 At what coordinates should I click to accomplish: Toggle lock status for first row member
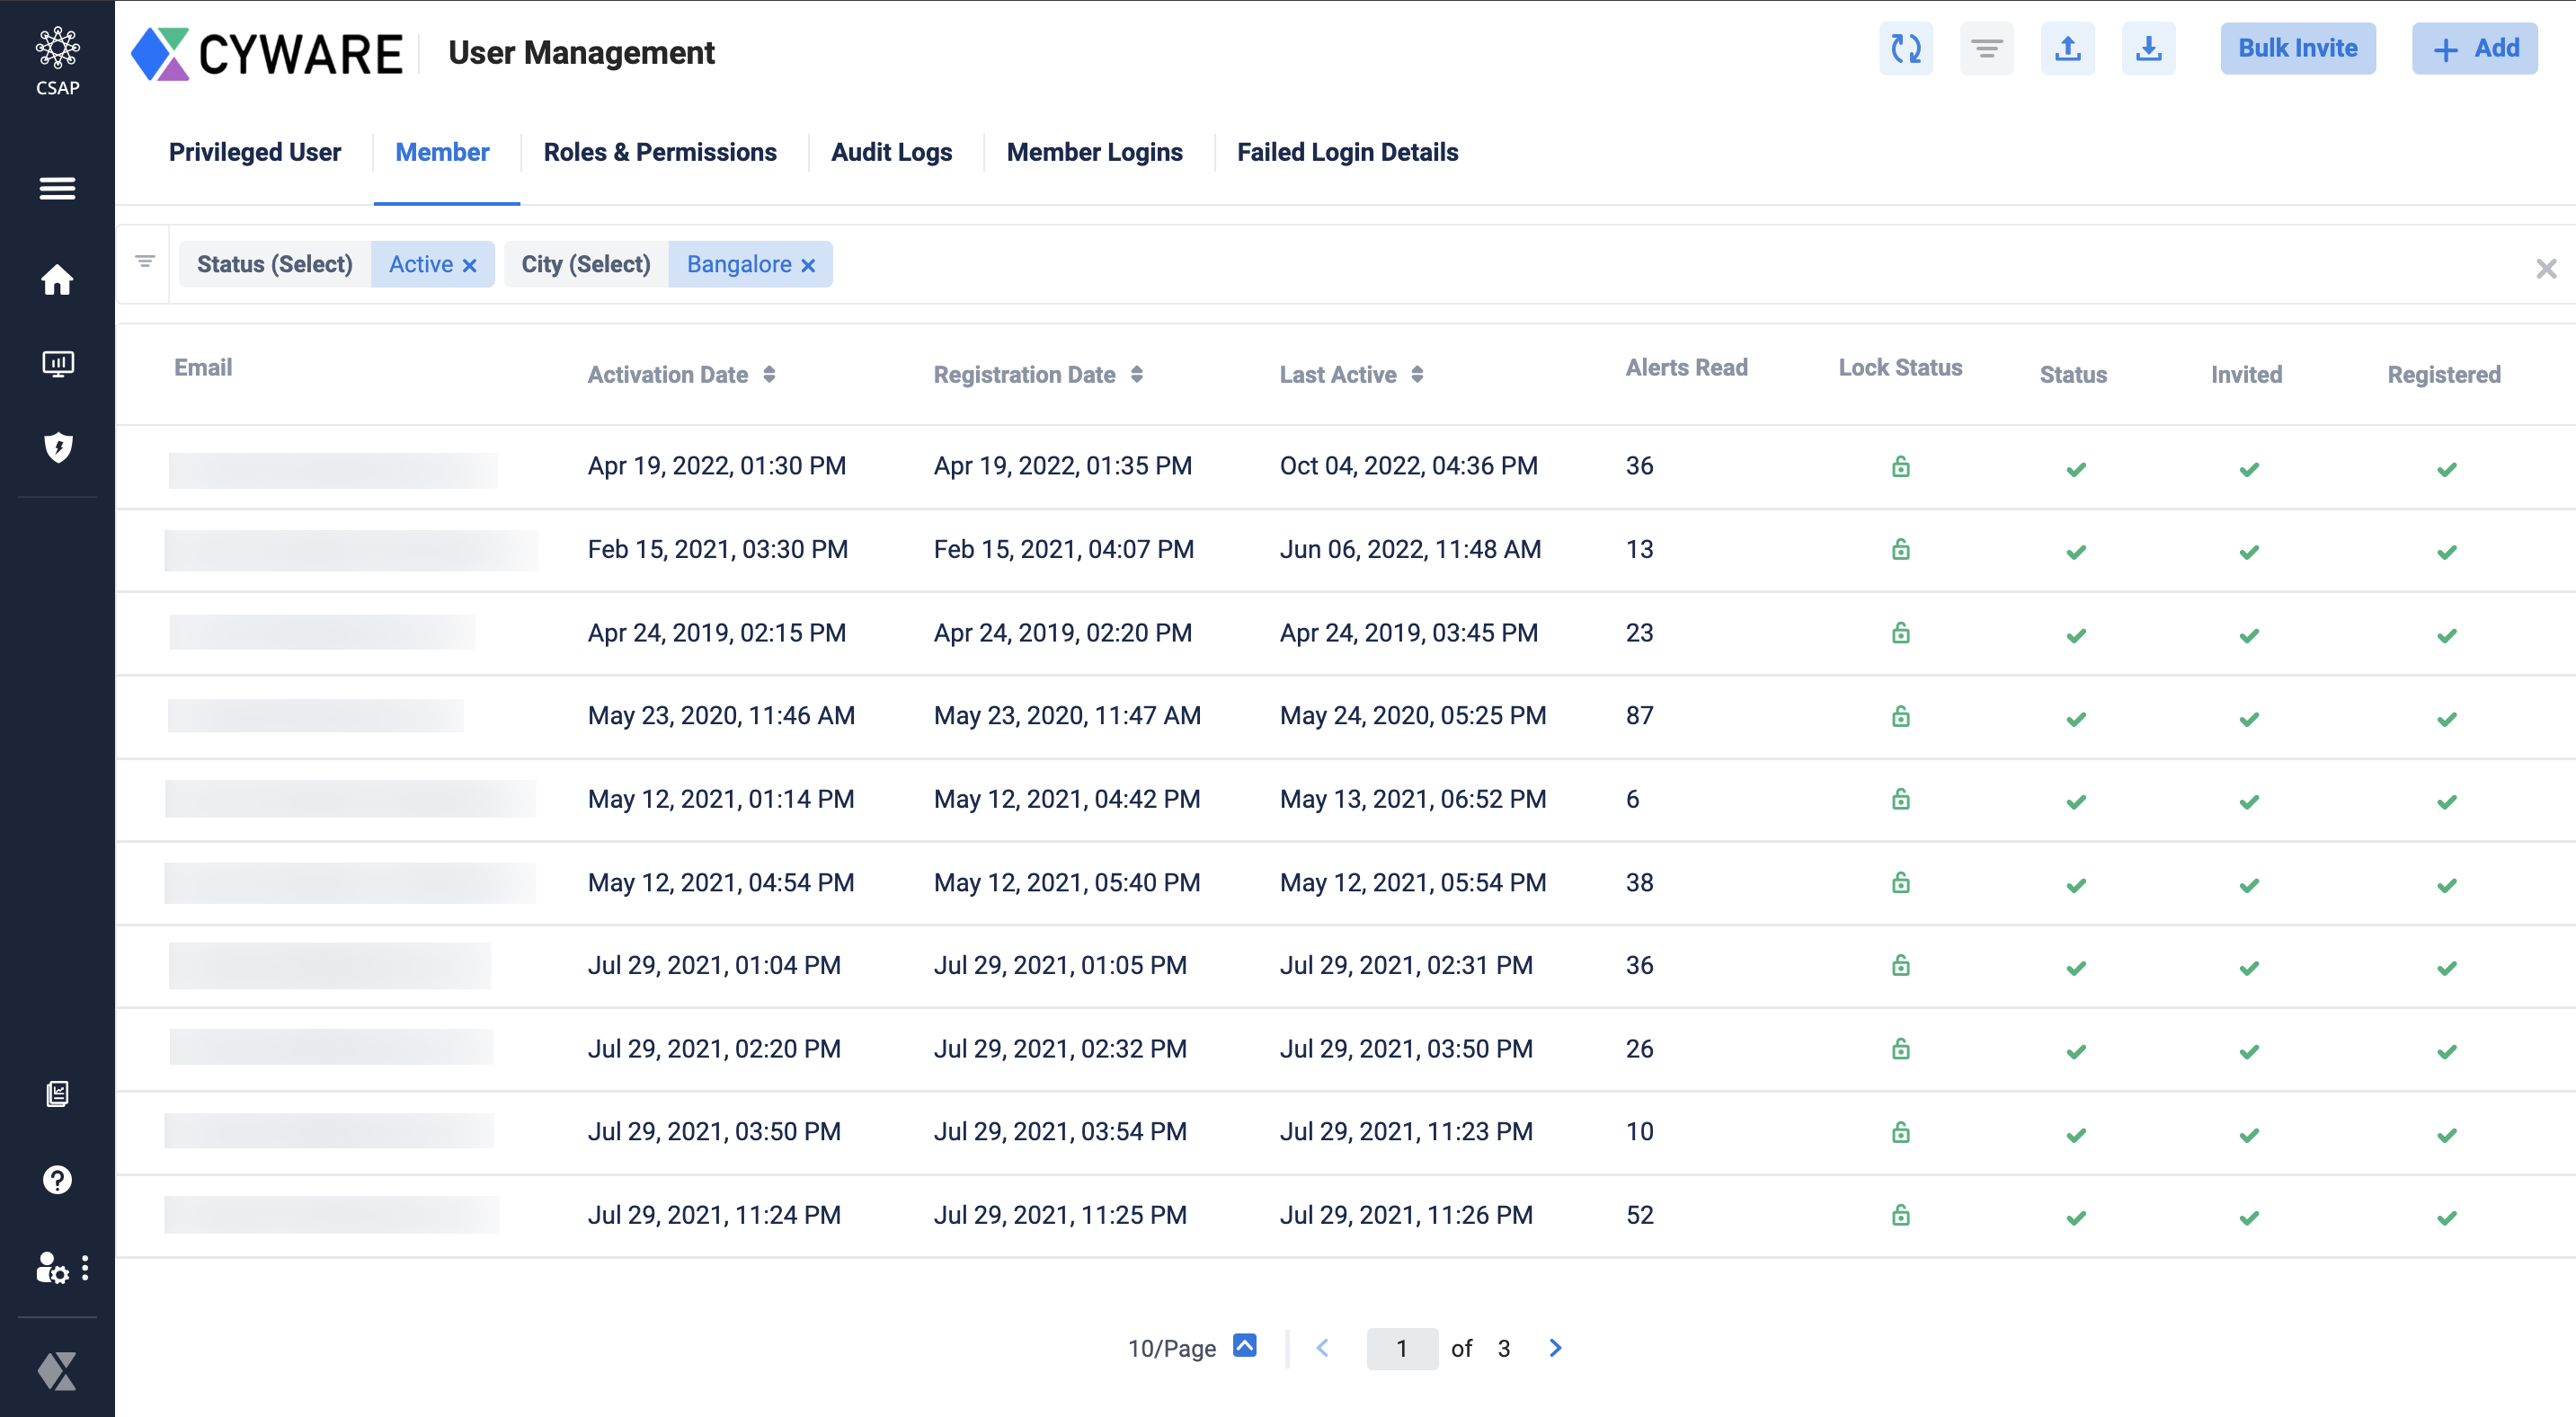(x=1900, y=467)
